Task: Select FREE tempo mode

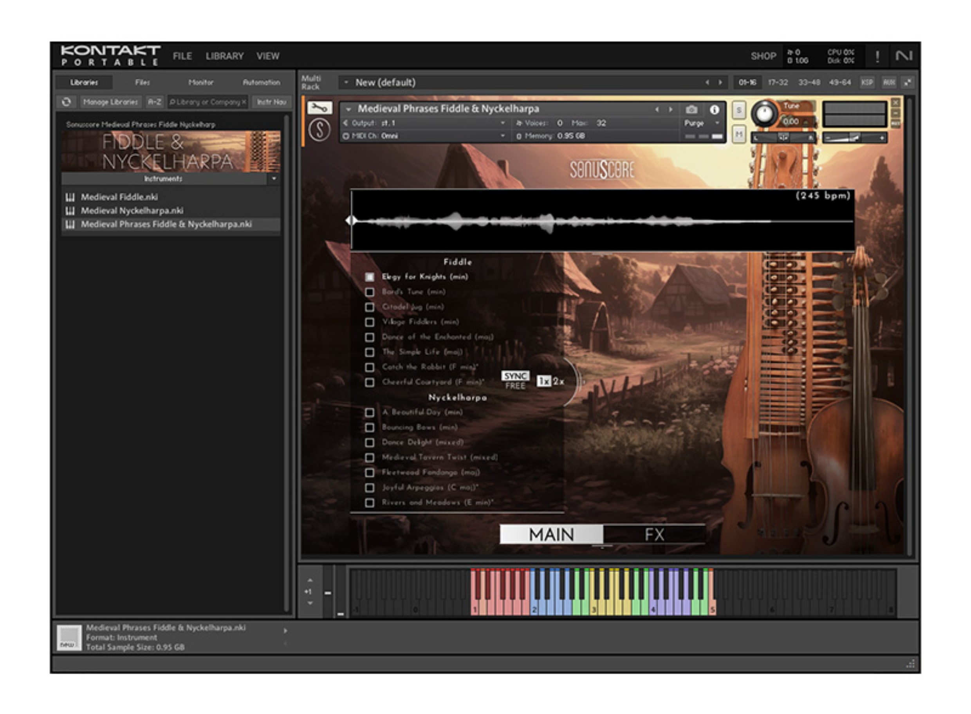Action: click(515, 386)
